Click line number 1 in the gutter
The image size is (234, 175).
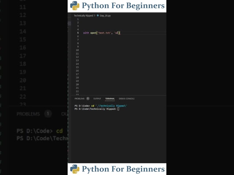click(78, 19)
